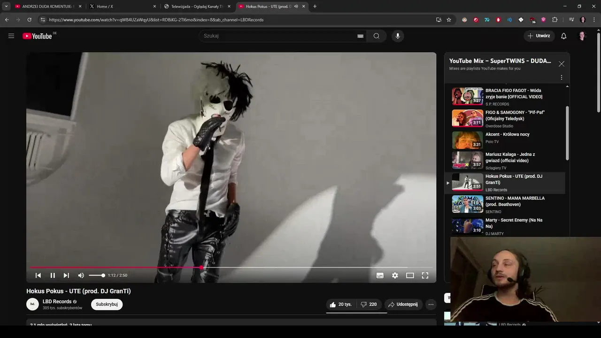Seek on the red video progress bar

(x=231, y=268)
